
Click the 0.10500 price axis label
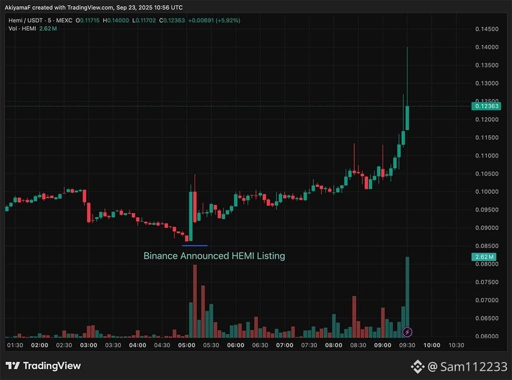(486, 174)
